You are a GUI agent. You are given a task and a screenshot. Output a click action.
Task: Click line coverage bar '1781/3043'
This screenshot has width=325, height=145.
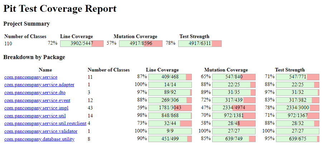click(x=170, y=108)
